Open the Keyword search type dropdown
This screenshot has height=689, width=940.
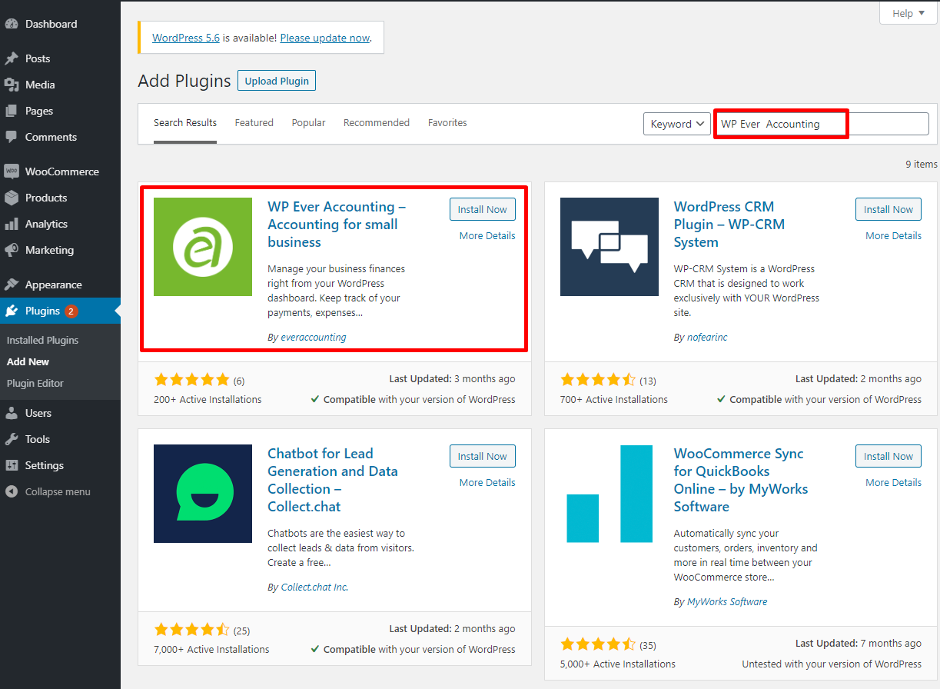pos(676,124)
